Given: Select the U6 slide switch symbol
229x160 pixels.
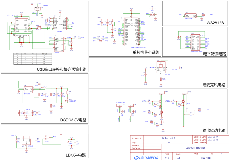Looking at the screenshot, I should click(x=38, y=9).
